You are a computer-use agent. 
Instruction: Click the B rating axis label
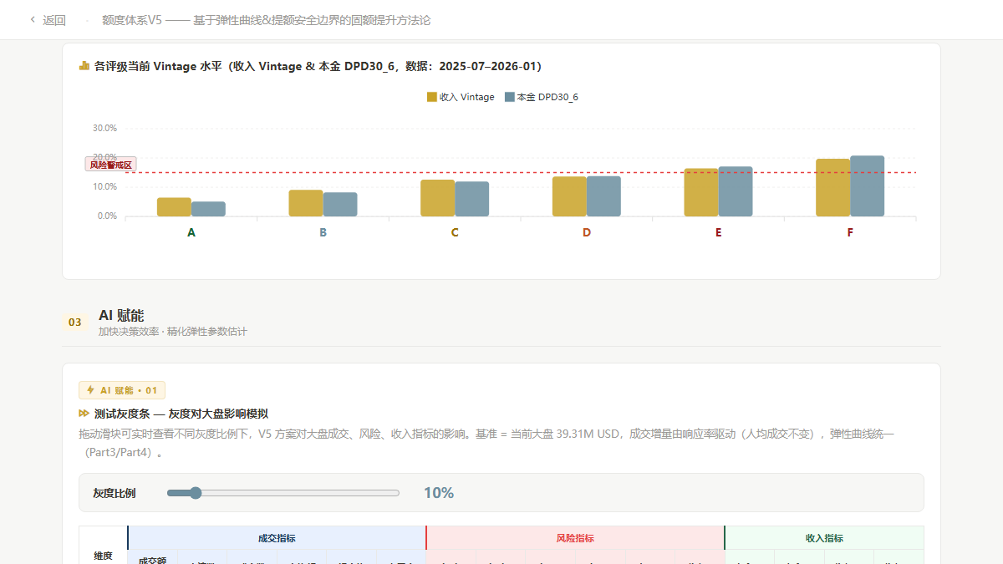[323, 232]
